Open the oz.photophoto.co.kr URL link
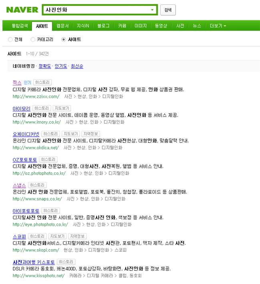This screenshot has height=284, width=260. coord(39,174)
